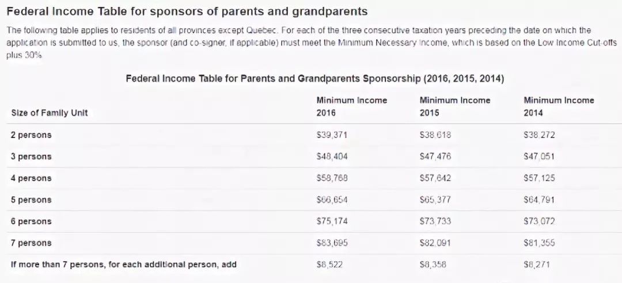Click the Size of Family Unit column header
This screenshot has height=283, width=622.
coord(50,113)
